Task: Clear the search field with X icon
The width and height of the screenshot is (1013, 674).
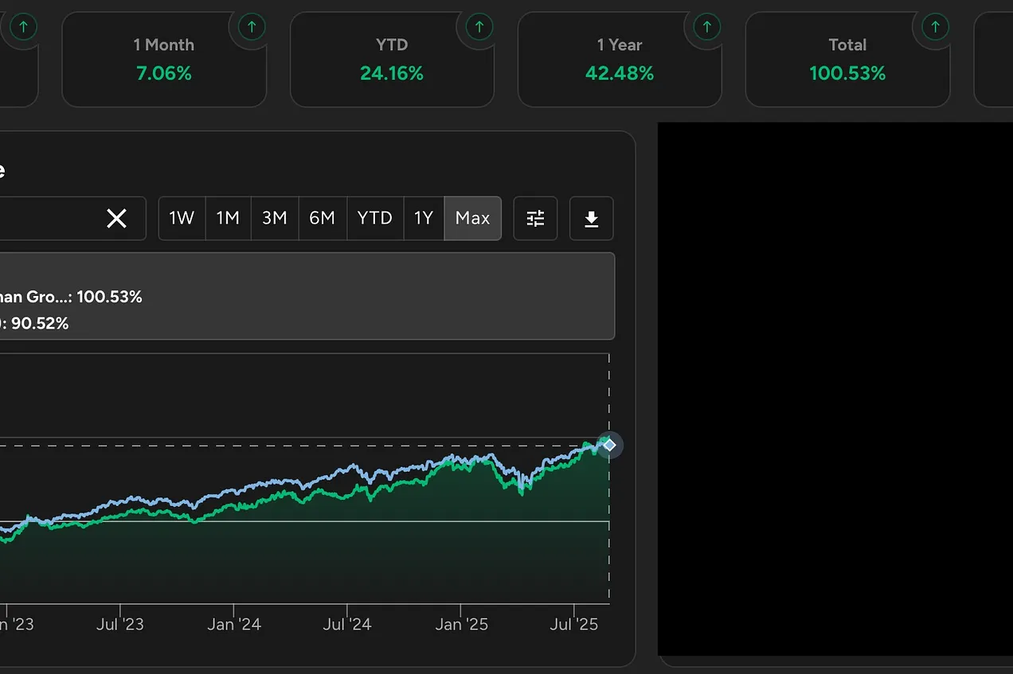Action: [x=116, y=218]
